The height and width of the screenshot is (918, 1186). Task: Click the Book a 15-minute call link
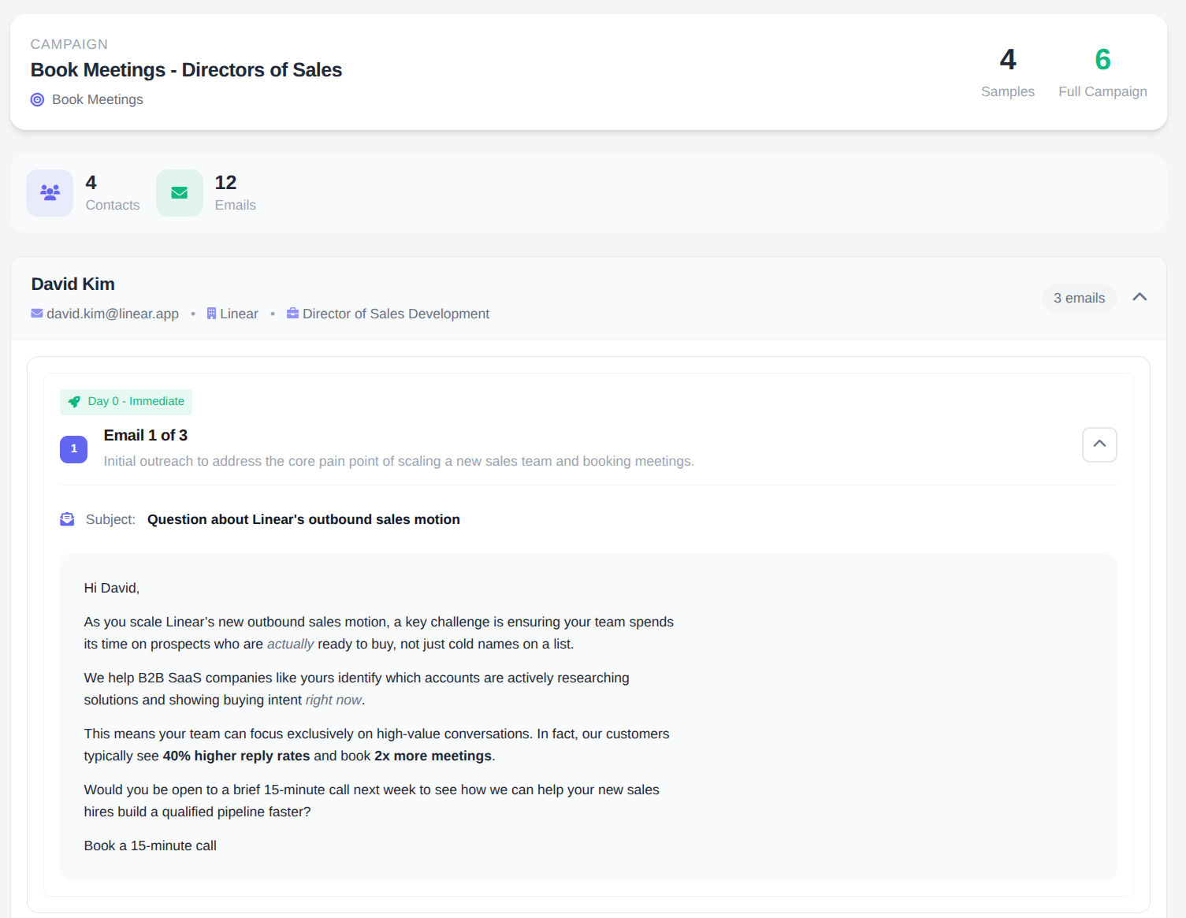click(x=150, y=845)
